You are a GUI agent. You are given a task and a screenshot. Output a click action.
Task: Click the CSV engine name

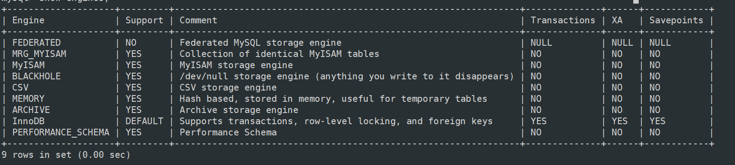click(20, 87)
